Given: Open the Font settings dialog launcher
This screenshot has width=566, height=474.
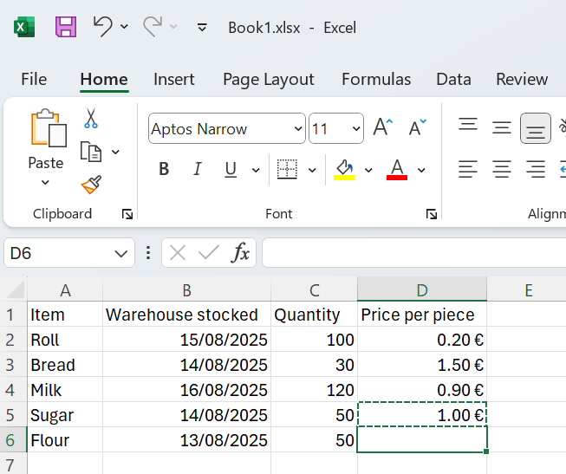Looking at the screenshot, I should point(432,214).
